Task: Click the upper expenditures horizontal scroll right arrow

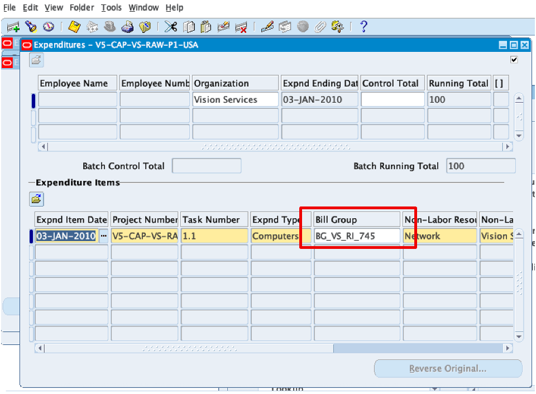Action: tap(508, 147)
